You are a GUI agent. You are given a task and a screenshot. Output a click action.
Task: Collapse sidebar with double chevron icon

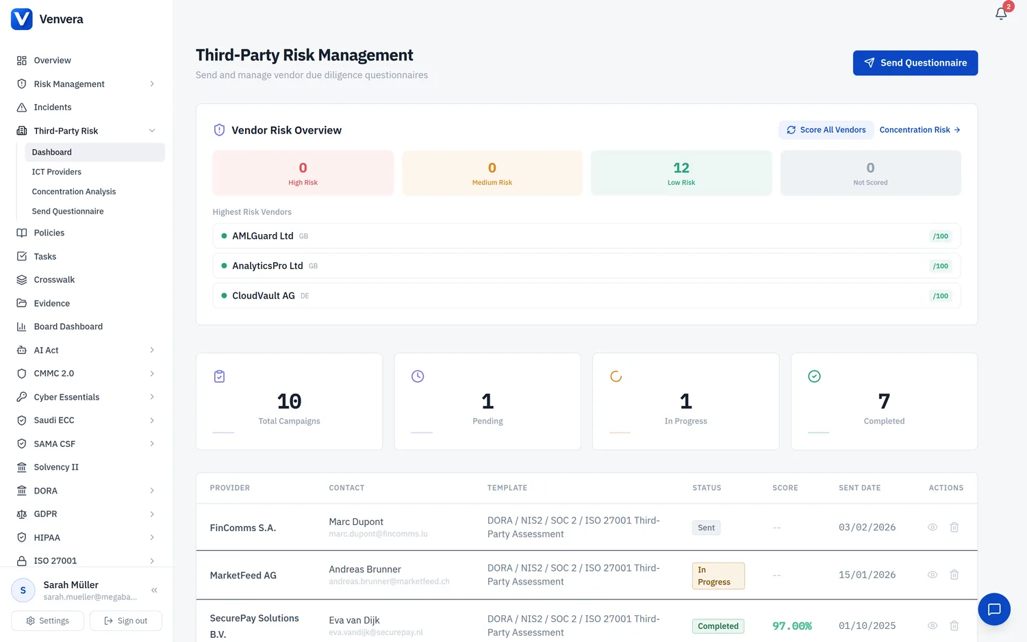pyautogui.click(x=155, y=590)
